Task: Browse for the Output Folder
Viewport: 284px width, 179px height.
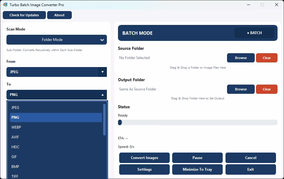Action: (x=241, y=89)
